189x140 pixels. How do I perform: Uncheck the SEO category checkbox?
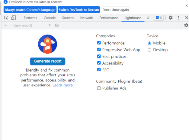tap(99, 70)
